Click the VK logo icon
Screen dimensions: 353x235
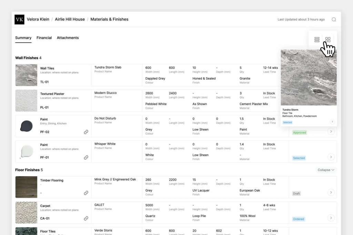tap(19, 19)
